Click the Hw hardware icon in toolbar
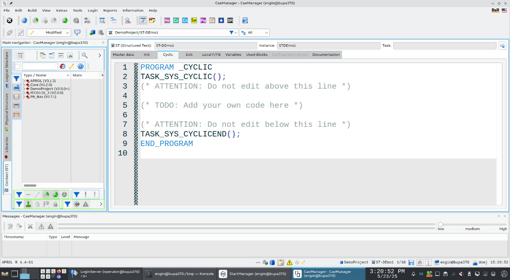Viewport: 510px width, 280px height. point(167,21)
